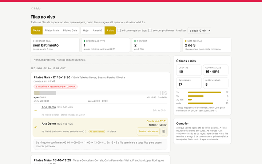Screen dimensions: 262x164
Task: Show only Hoje queues
Action: tap(86, 31)
